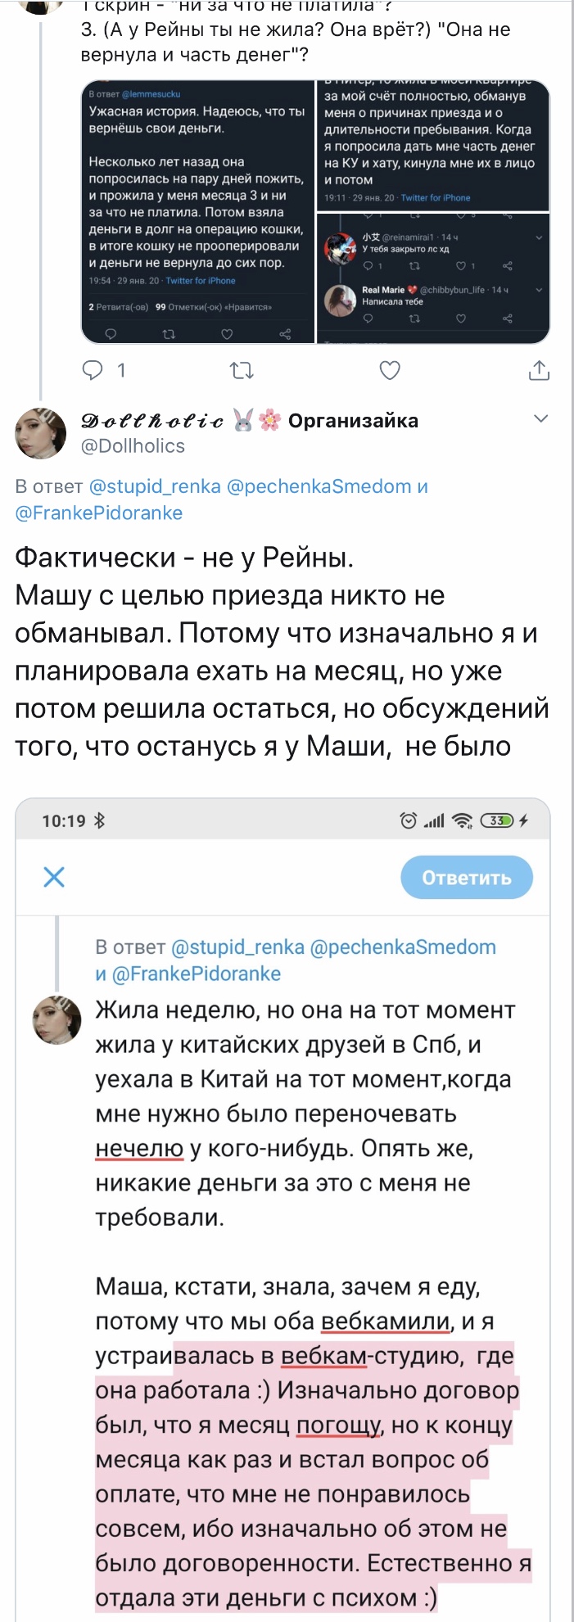Viewport: 574px width, 1622px height.
Task: Open the @FrankePidoranke mention under Dollholic's name
Action: coord(99,513)
